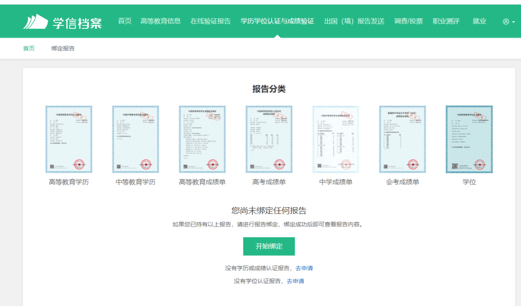Click 去申请 for 学历或成绩认证报告
This screenshot has width=521, height=306.
click(304, 268)
